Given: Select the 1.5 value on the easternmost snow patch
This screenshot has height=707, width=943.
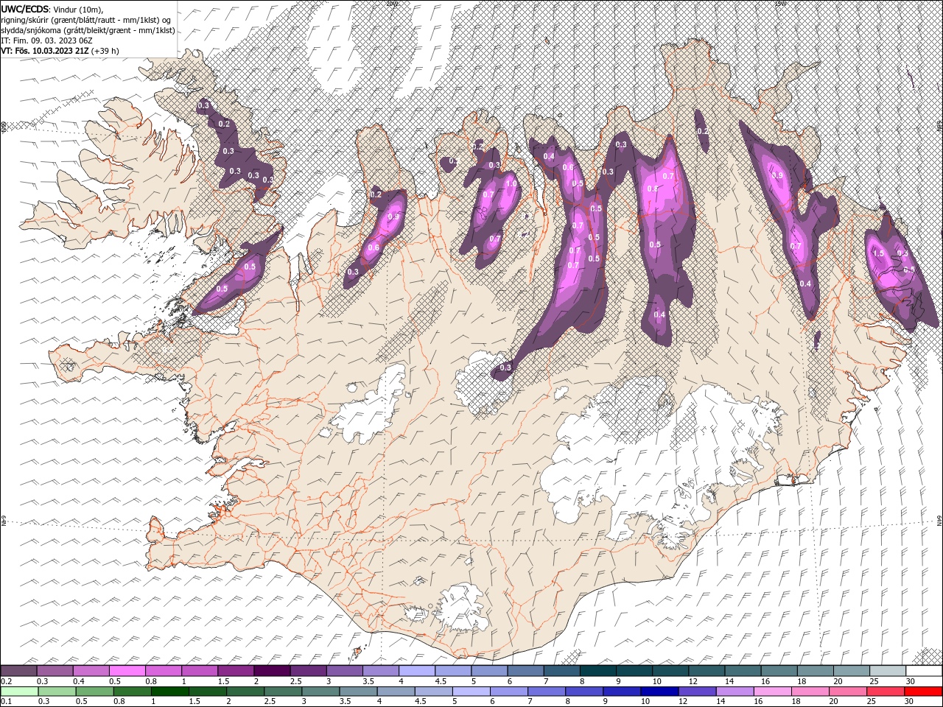Looking at the screenshot, I should coord(878,253).
